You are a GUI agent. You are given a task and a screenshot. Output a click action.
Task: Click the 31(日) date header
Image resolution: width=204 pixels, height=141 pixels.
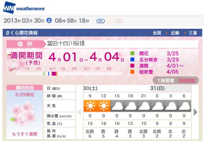(x=158, y=88)
